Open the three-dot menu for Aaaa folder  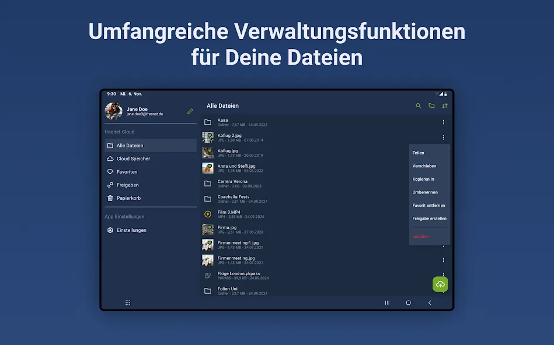click(444, 122)
